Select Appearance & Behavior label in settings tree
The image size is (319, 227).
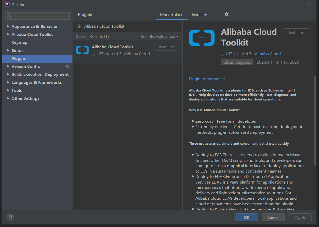point(35,26)
